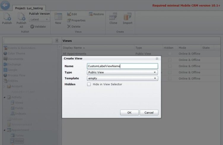Click the Name input field
The width and height of the screenshot is (223, 145).
coord(122,66)
